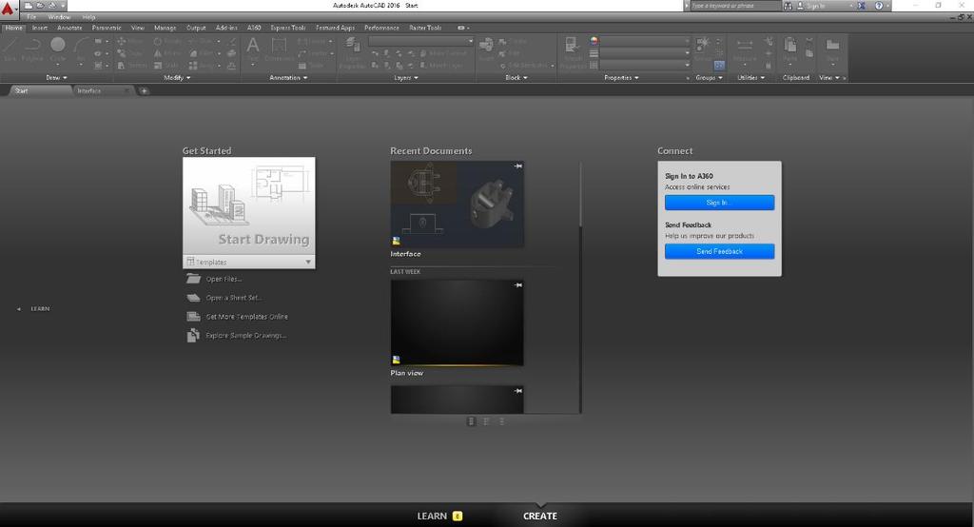This screenshot has height=527, width=974.
Task: Open the Parametric ribbon tab
Action: pos(107,28)
